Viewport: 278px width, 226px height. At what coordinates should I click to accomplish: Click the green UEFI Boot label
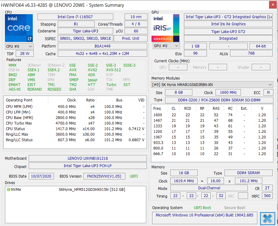[x=202, y=208]
